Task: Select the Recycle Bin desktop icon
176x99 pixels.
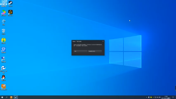Action: pos(4,32)
